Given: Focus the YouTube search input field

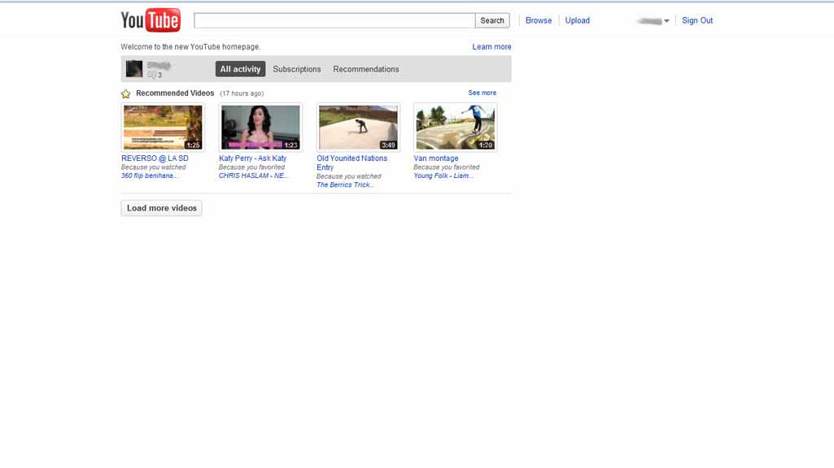Looking at the screenshot, I should 334,20.
